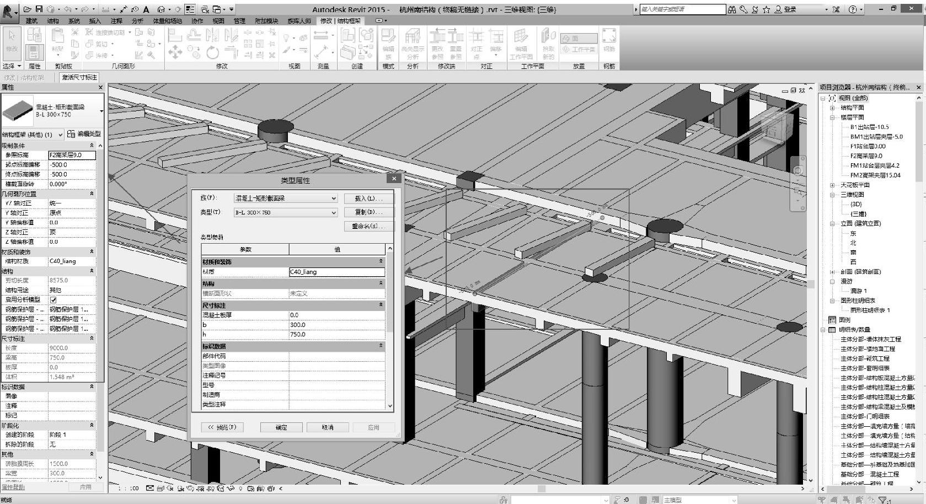Screen dimensions: 926x504
Task: Click the Rotate tool icon in Modify panel
Action: [212, 52]
